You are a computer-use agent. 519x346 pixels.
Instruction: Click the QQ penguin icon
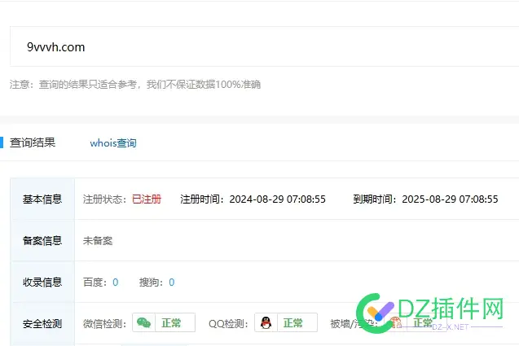[265, 323]
